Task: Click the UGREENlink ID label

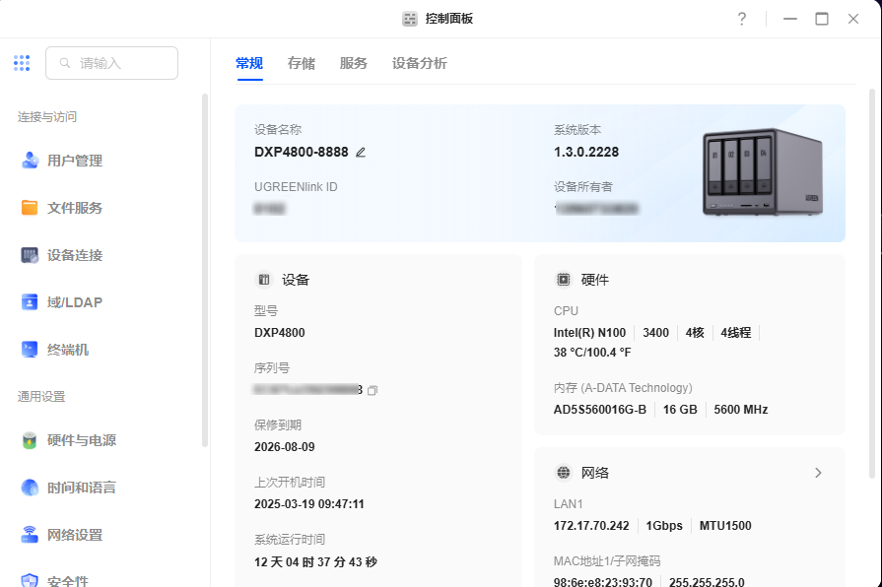Action: pos(296,187)
